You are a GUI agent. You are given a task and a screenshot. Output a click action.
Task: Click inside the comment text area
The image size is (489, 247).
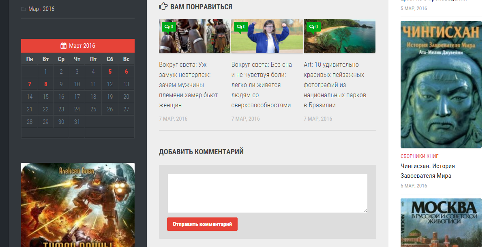click(268, 193)
